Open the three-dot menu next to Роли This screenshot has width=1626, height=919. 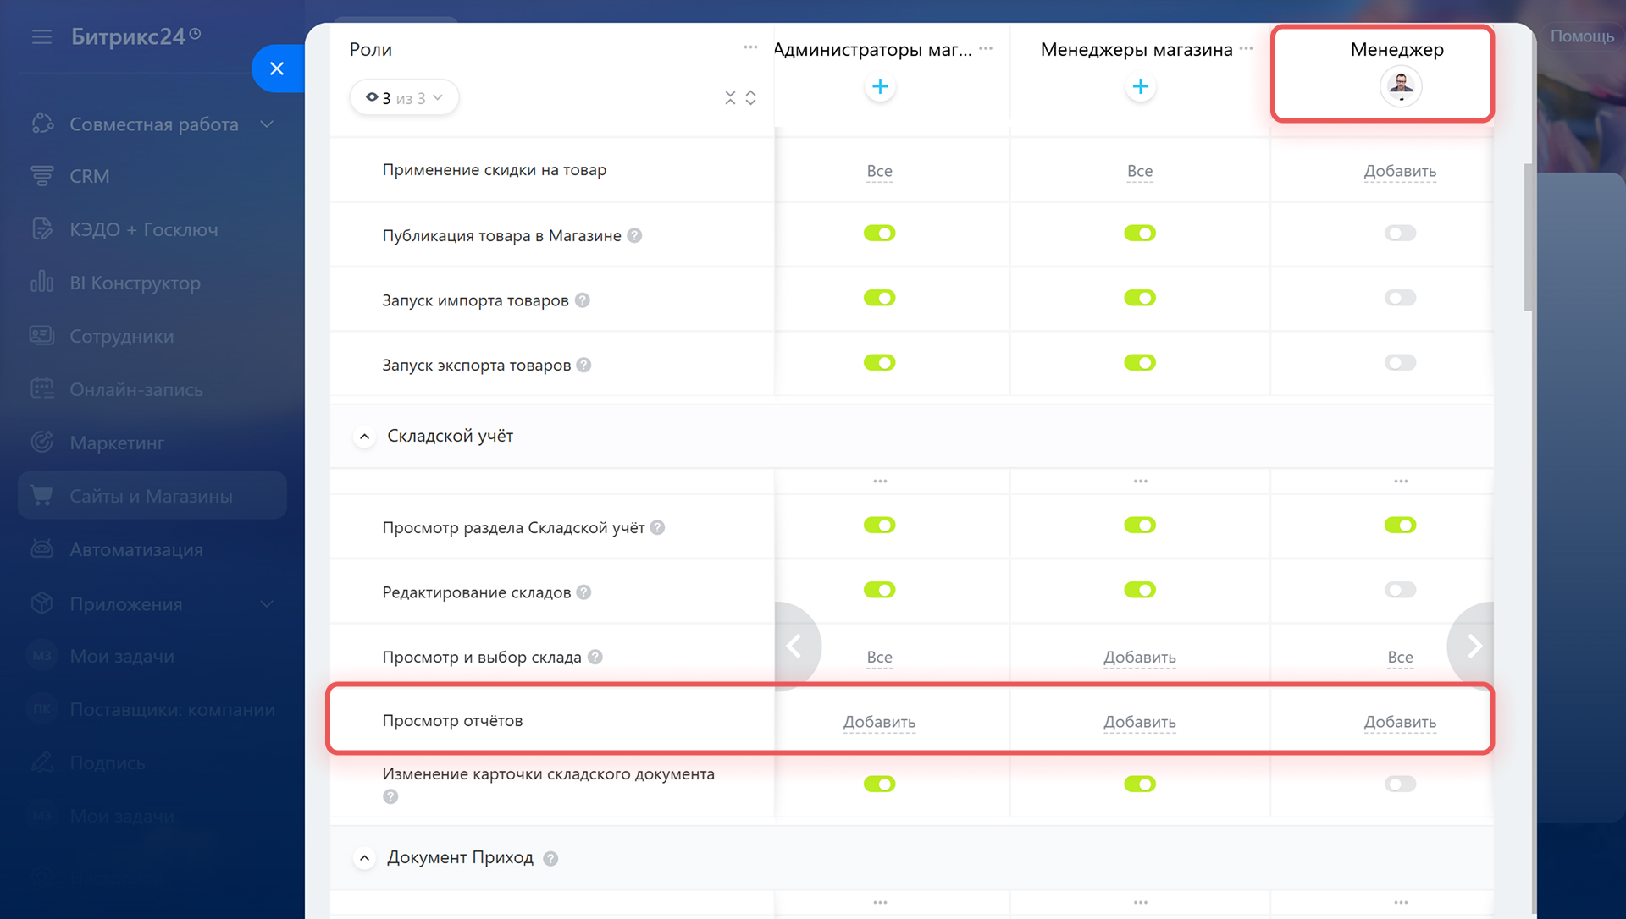coord(750,47)
